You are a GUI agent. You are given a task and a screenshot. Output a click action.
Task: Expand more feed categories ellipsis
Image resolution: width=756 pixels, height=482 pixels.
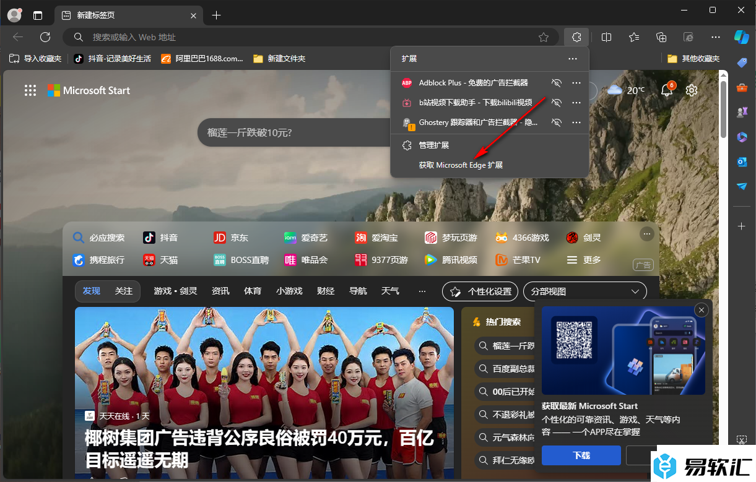(422, 291)
